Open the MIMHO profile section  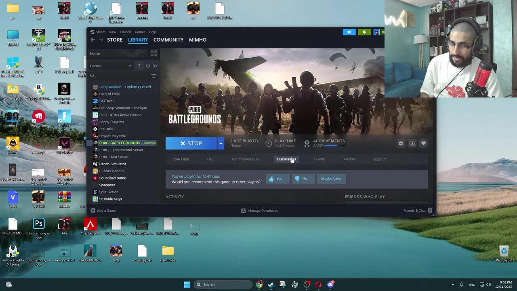tap(198, 40)
